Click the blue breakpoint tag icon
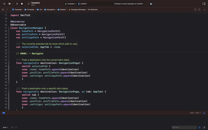The image size is (208, 130). coord(4,113)
